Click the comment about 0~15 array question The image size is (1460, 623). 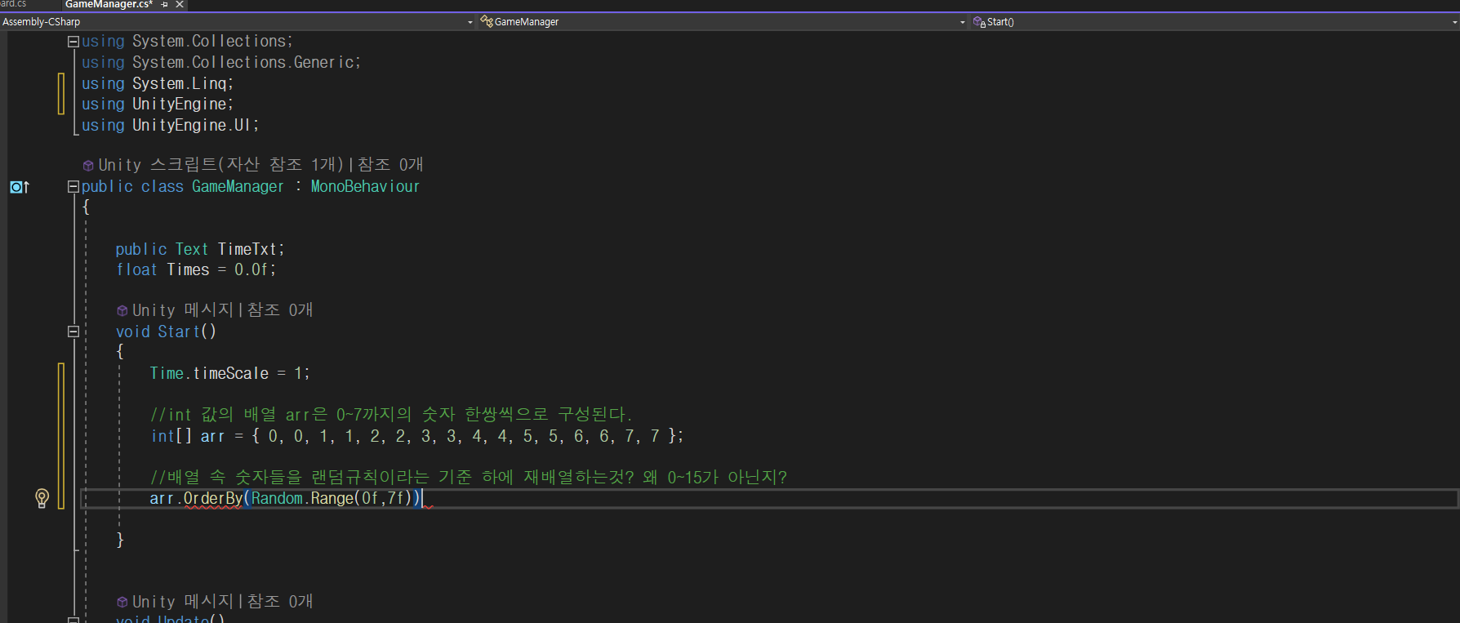(469, 478)
